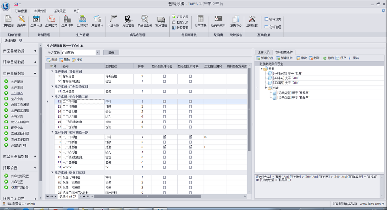The height and width of the screenshot is (210, 387).
Task: Uncheck 显示到生产订单 for 一厂封边组 row
Action: click(190, 147)
